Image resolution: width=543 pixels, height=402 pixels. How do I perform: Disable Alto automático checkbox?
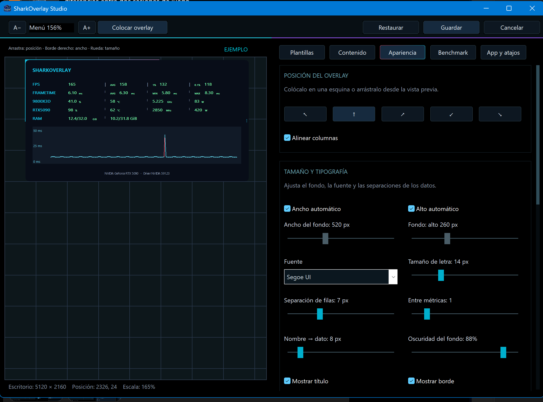point(411,209)
